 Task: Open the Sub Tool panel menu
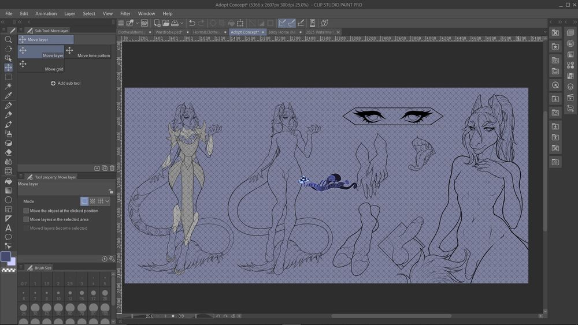click(21, 31)
